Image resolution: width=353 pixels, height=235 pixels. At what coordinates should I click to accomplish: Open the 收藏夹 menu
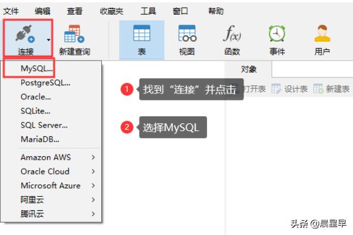click(x=111, y=11)
